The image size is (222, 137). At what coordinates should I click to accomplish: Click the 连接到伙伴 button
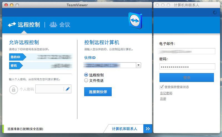[98, 92]
